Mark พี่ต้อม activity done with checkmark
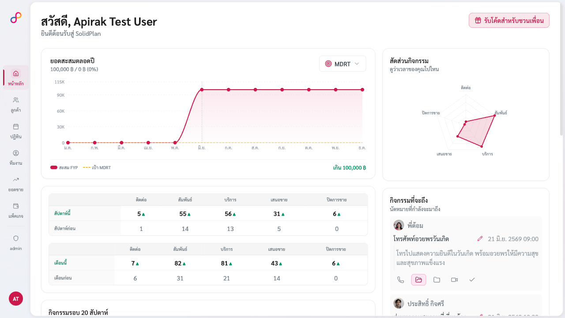565x318 pixels. pyautogui.click(x=472, y=280)
